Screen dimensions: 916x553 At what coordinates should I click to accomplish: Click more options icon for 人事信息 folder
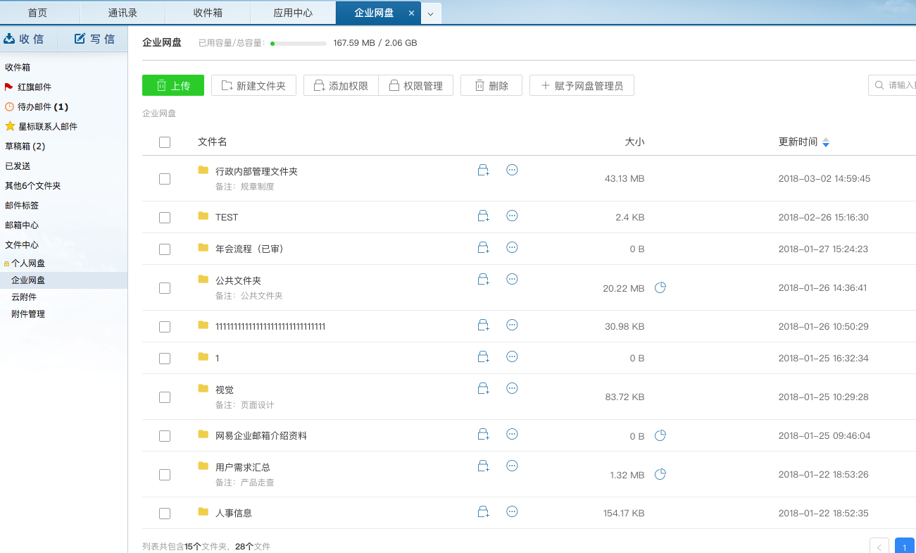513,511
